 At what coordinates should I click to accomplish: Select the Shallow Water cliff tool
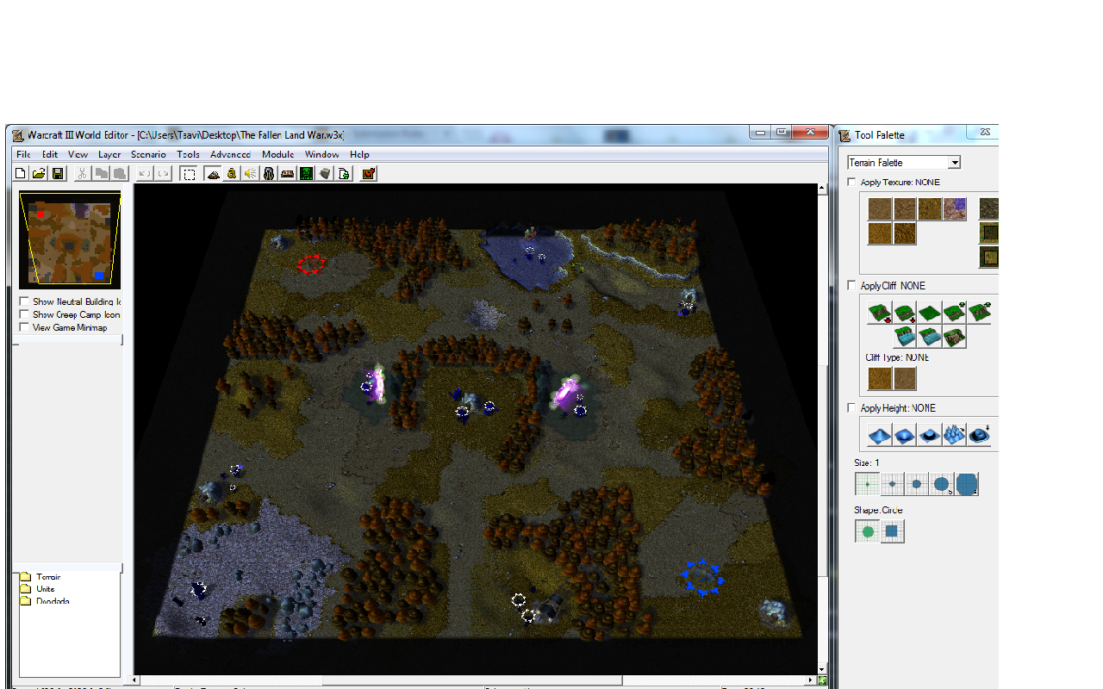pos(929,337)
